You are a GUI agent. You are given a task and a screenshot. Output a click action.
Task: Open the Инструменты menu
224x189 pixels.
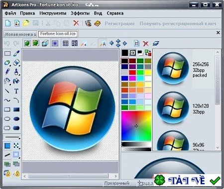[53, 13]
